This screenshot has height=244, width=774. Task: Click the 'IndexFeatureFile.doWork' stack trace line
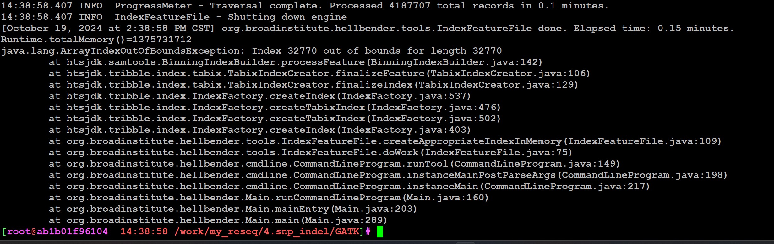pos(310,152)
